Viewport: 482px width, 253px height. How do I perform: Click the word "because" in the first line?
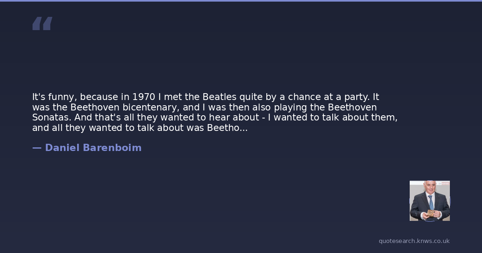point(99,97)
